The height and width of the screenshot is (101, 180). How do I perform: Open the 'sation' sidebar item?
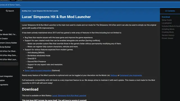tap(3, 81)
